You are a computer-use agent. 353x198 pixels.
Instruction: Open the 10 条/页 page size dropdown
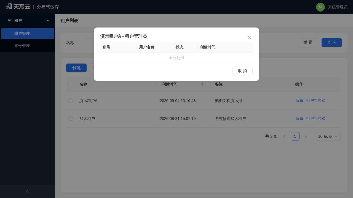point(328,136)
